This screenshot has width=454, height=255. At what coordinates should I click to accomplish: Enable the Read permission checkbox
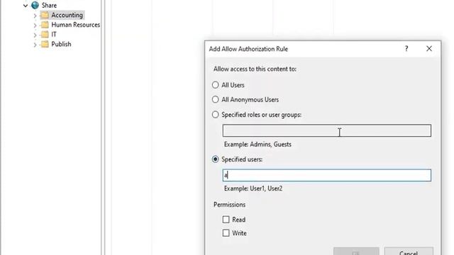226,220
